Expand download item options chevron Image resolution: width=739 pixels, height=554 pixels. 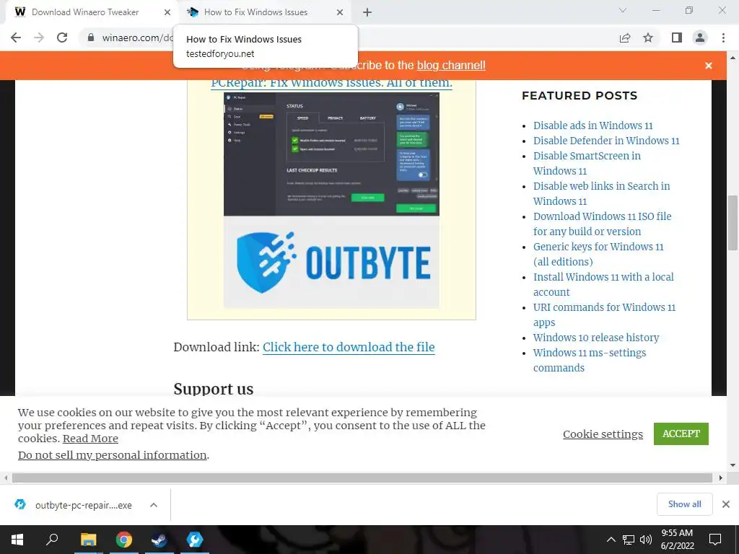point(154,505)
